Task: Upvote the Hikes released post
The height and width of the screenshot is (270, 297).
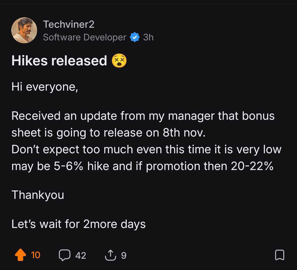Action: click(x=20, y=255)
